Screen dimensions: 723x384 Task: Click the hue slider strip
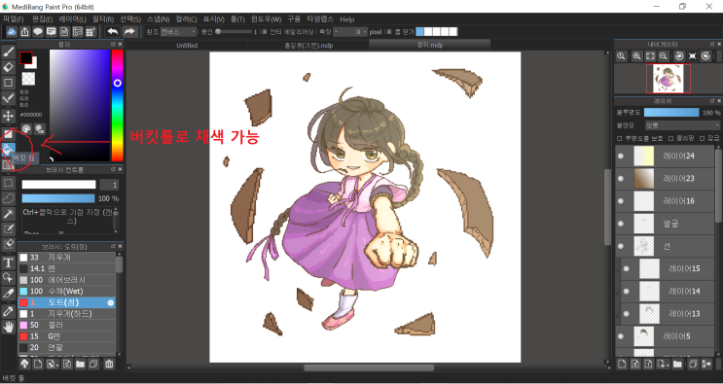tap(118, 105)
